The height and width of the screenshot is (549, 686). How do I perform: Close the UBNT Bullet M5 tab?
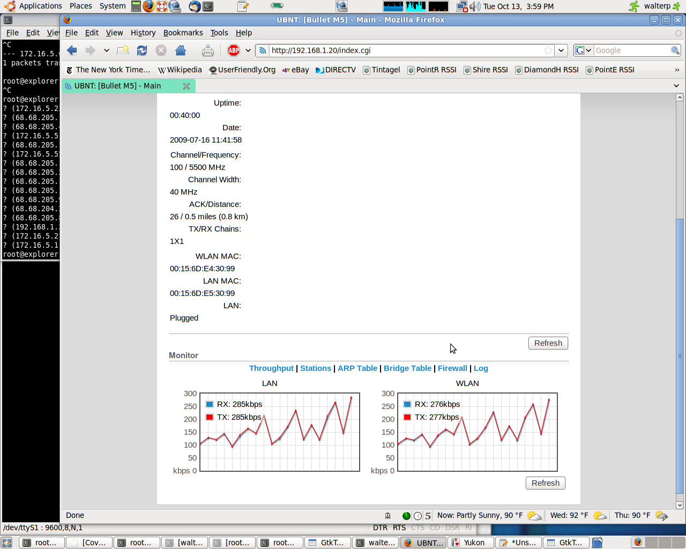[x=187, y=86]
